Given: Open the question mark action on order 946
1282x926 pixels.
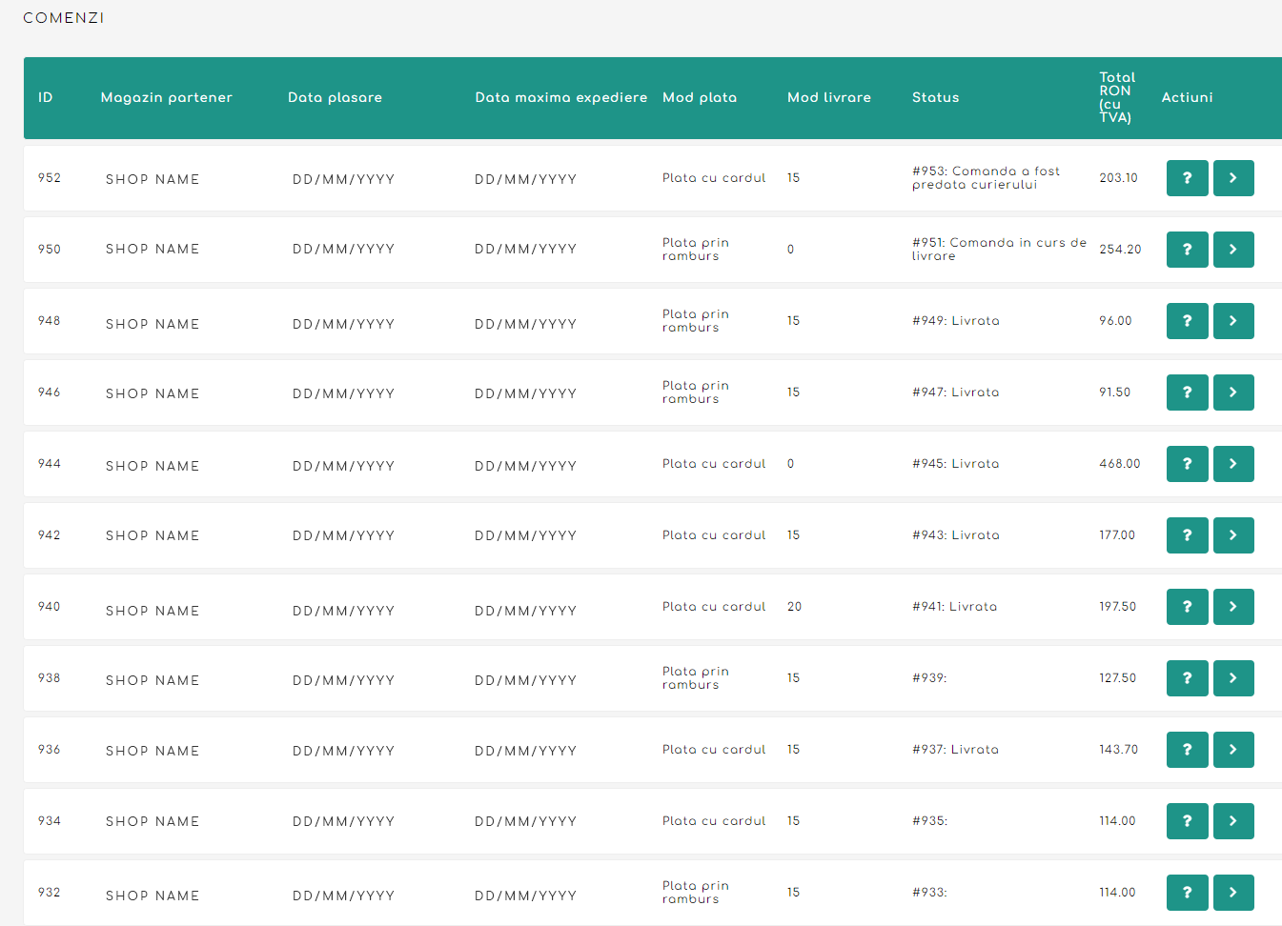Looking at the screenshot, I should [1187, 393].
